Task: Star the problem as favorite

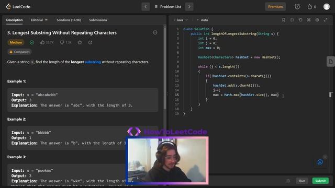Action: (x=80, y=42)
